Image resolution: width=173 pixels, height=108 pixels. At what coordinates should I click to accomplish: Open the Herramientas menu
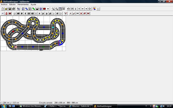coord(23,5)
